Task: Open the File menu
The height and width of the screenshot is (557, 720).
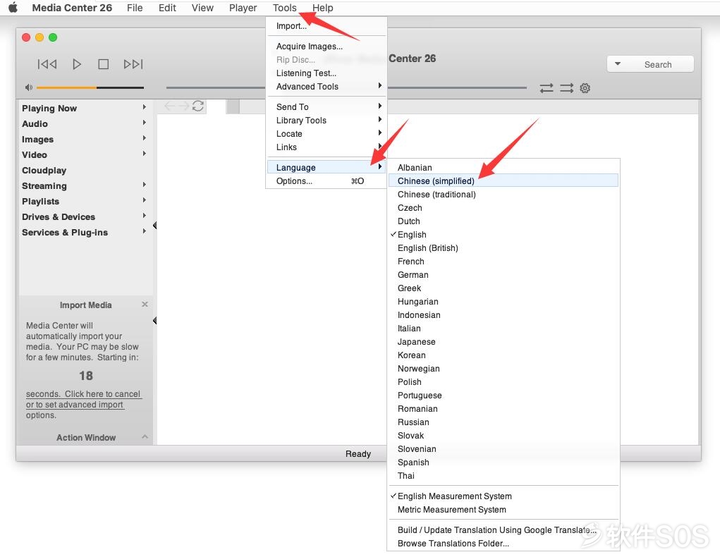Action: pos(135,8)
